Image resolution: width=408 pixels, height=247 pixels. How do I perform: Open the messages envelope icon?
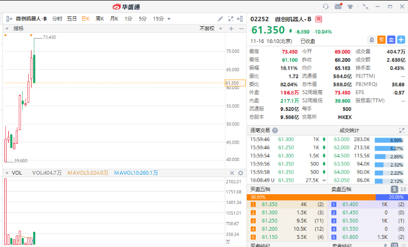coord(338,7)
